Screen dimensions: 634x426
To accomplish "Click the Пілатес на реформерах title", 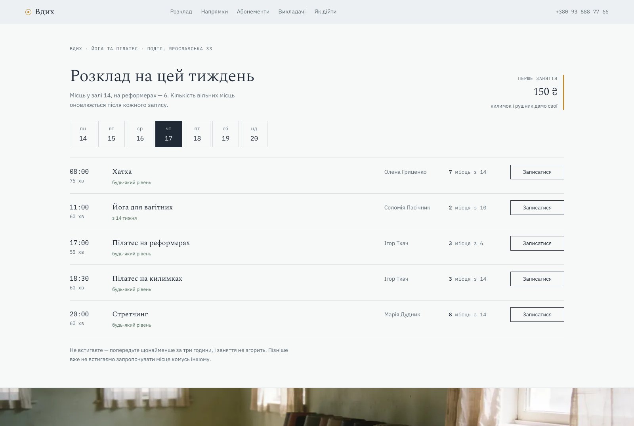I will pyautogui.click(x=151, y=243).
